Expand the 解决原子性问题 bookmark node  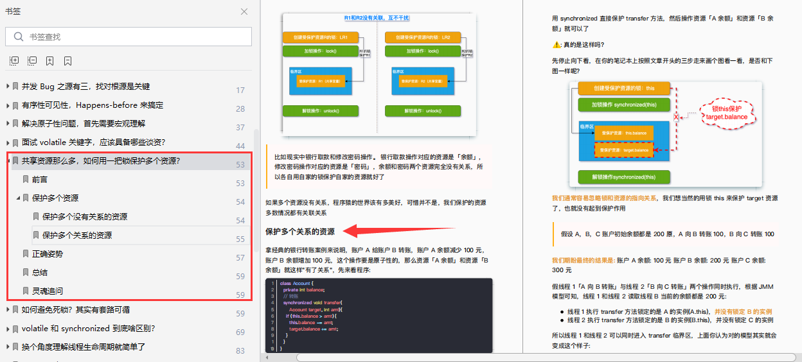click(x=8, y=123)
